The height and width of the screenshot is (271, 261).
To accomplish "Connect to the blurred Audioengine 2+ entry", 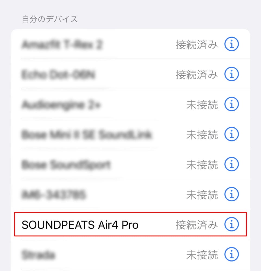I will pos(61,105).
